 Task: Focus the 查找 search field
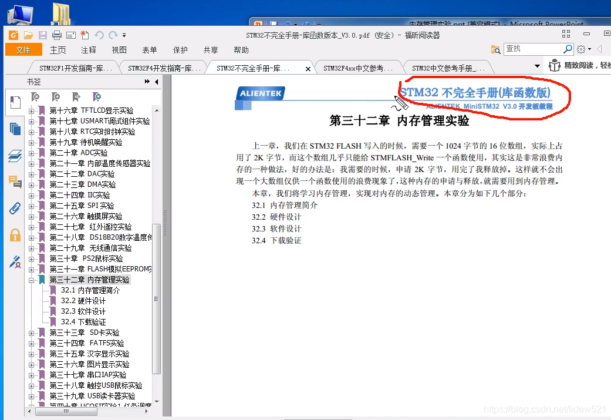tap(533, 49)
